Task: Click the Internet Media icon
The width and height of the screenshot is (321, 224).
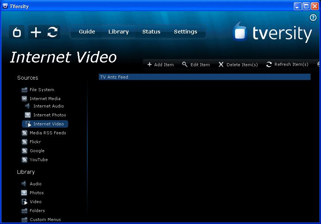Action: [25, 99]
